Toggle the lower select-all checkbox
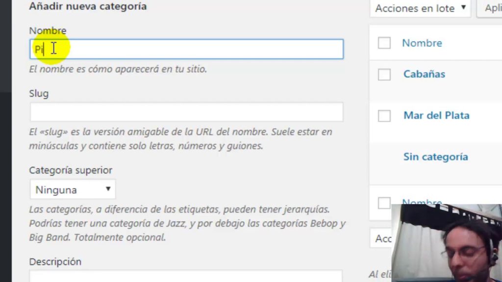 pos(384,203)
